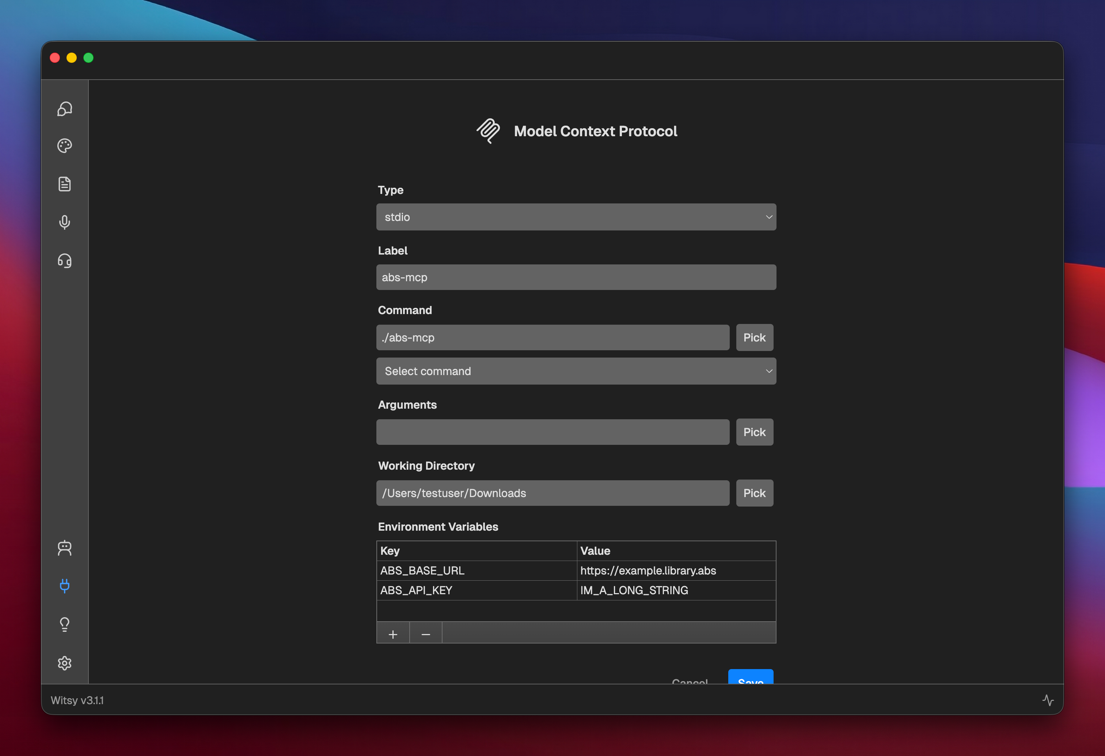1105x756 pixels.
Task: Select the ABS_API_KEY variable row
Action: (475, 590)
